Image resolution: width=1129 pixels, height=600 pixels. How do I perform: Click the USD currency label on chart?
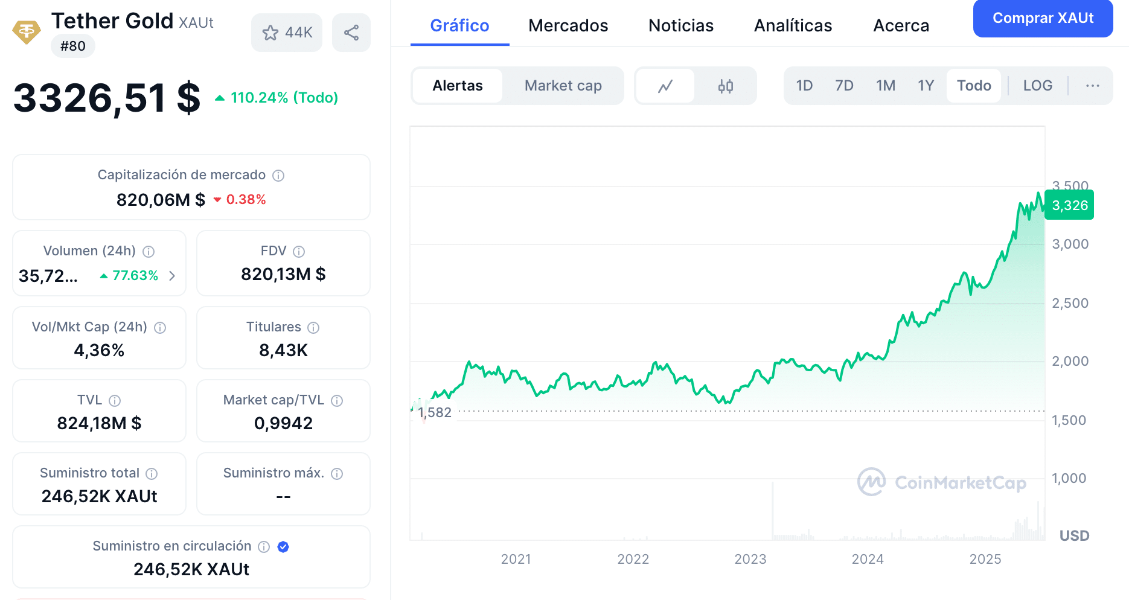(x=1075, y=536)
